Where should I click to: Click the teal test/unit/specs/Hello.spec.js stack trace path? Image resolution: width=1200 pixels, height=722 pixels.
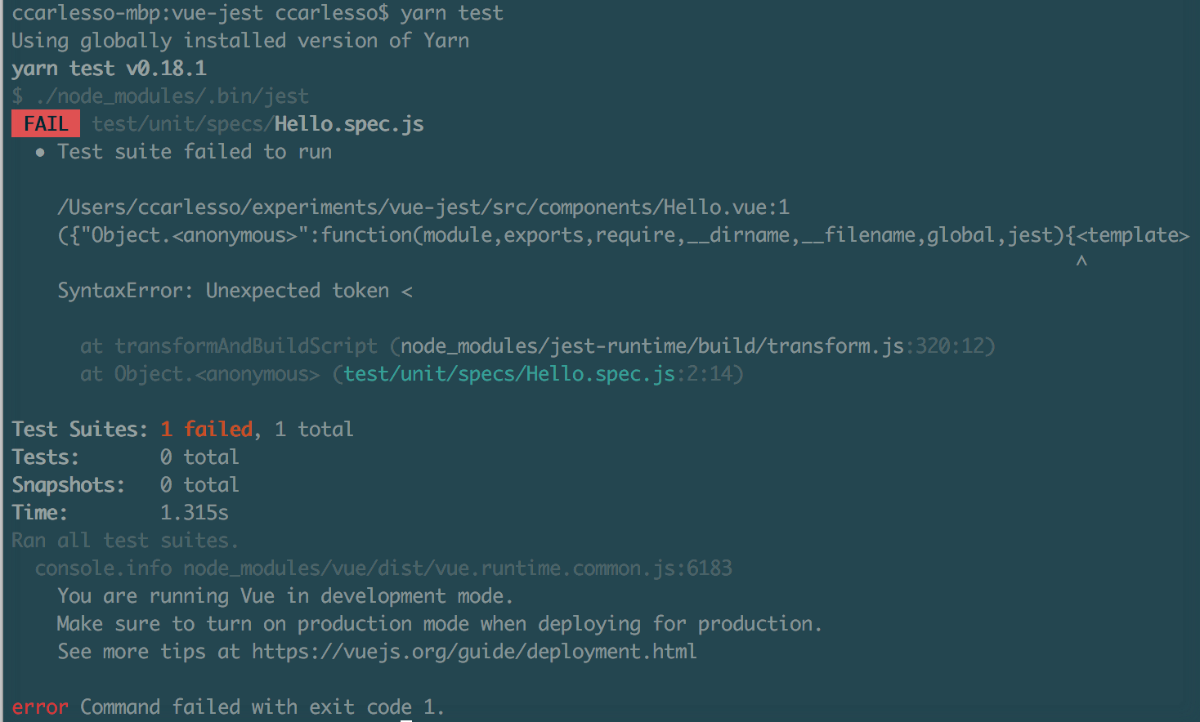coord(508,374)
